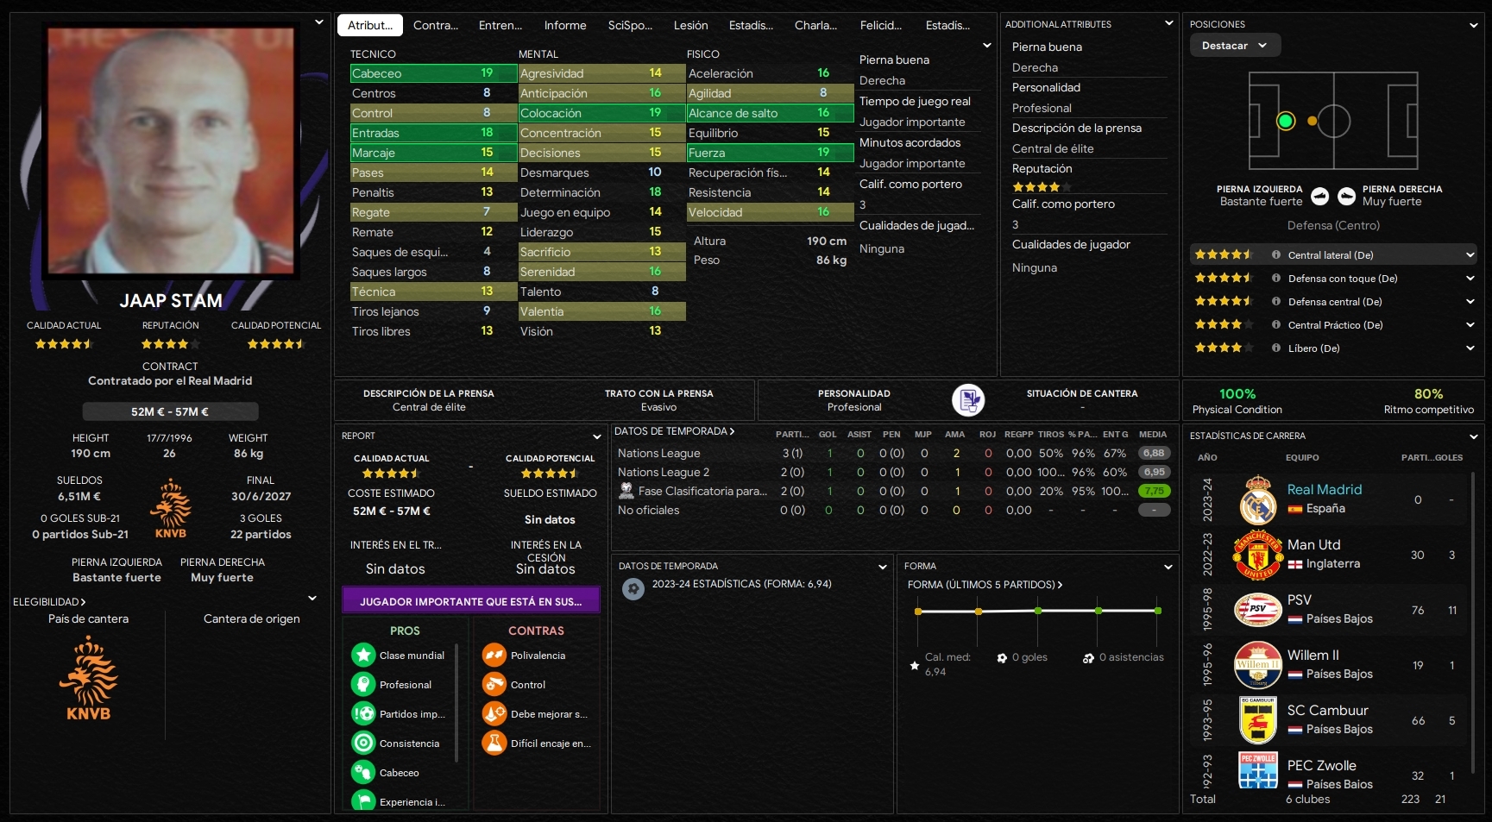Click the SC Cambuur club crest

(x=1258, y=720)
